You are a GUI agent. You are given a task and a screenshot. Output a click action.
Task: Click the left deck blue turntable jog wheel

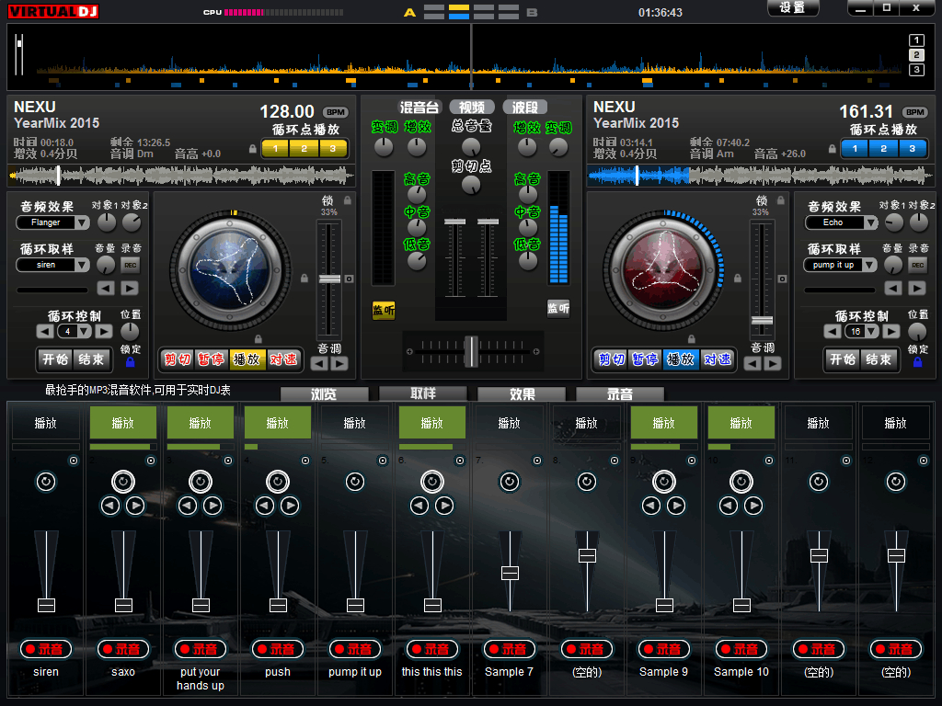231,270
